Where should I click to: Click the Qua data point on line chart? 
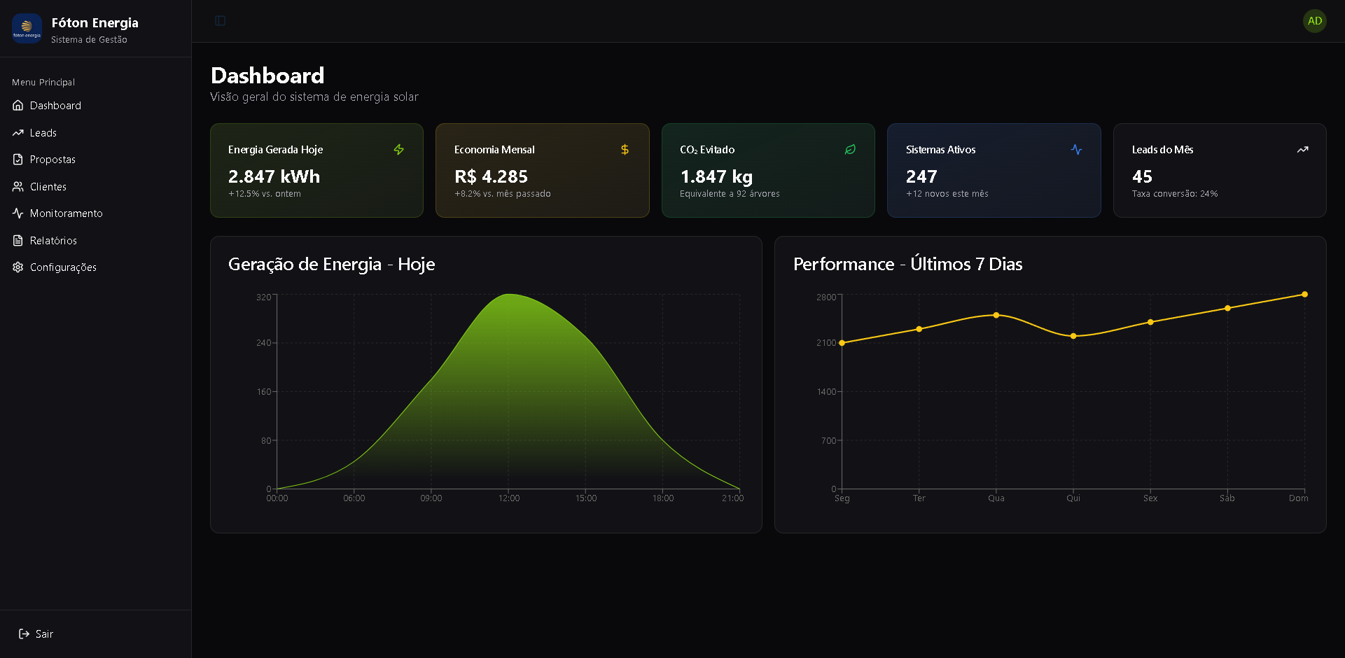coord(996,315)
